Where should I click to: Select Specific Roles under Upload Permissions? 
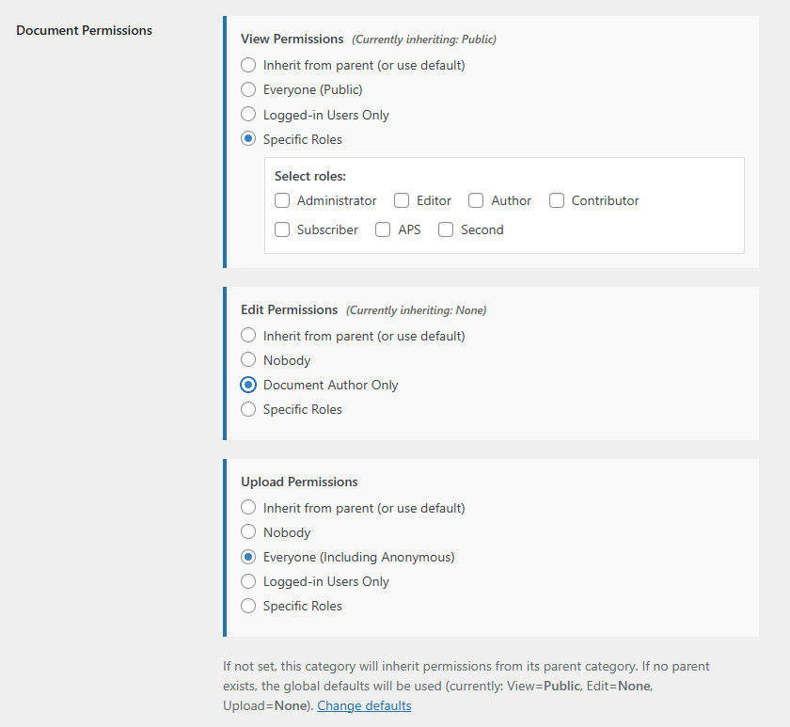point(248,606)
